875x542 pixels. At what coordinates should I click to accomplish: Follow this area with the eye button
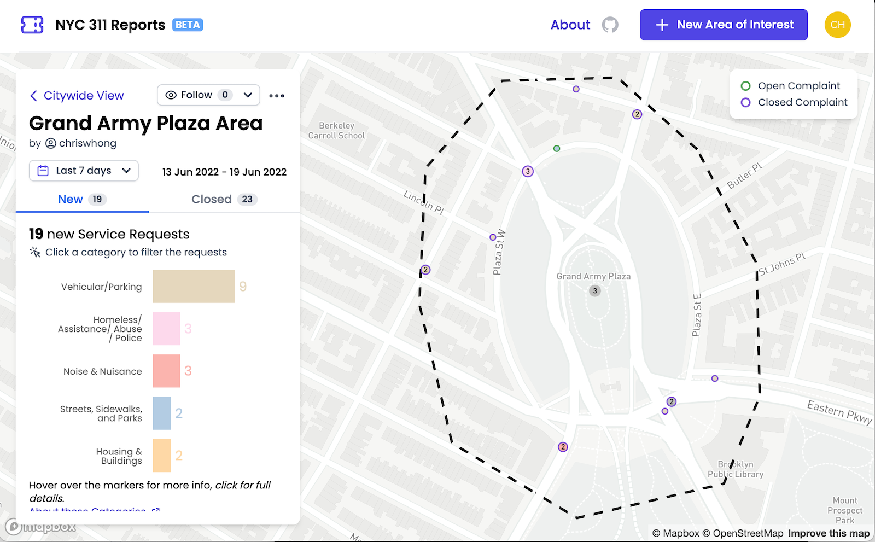click(x=197, y=95)
